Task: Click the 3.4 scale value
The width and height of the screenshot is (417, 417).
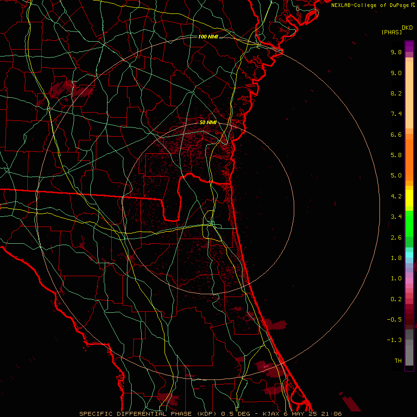Action: point(396,217)
